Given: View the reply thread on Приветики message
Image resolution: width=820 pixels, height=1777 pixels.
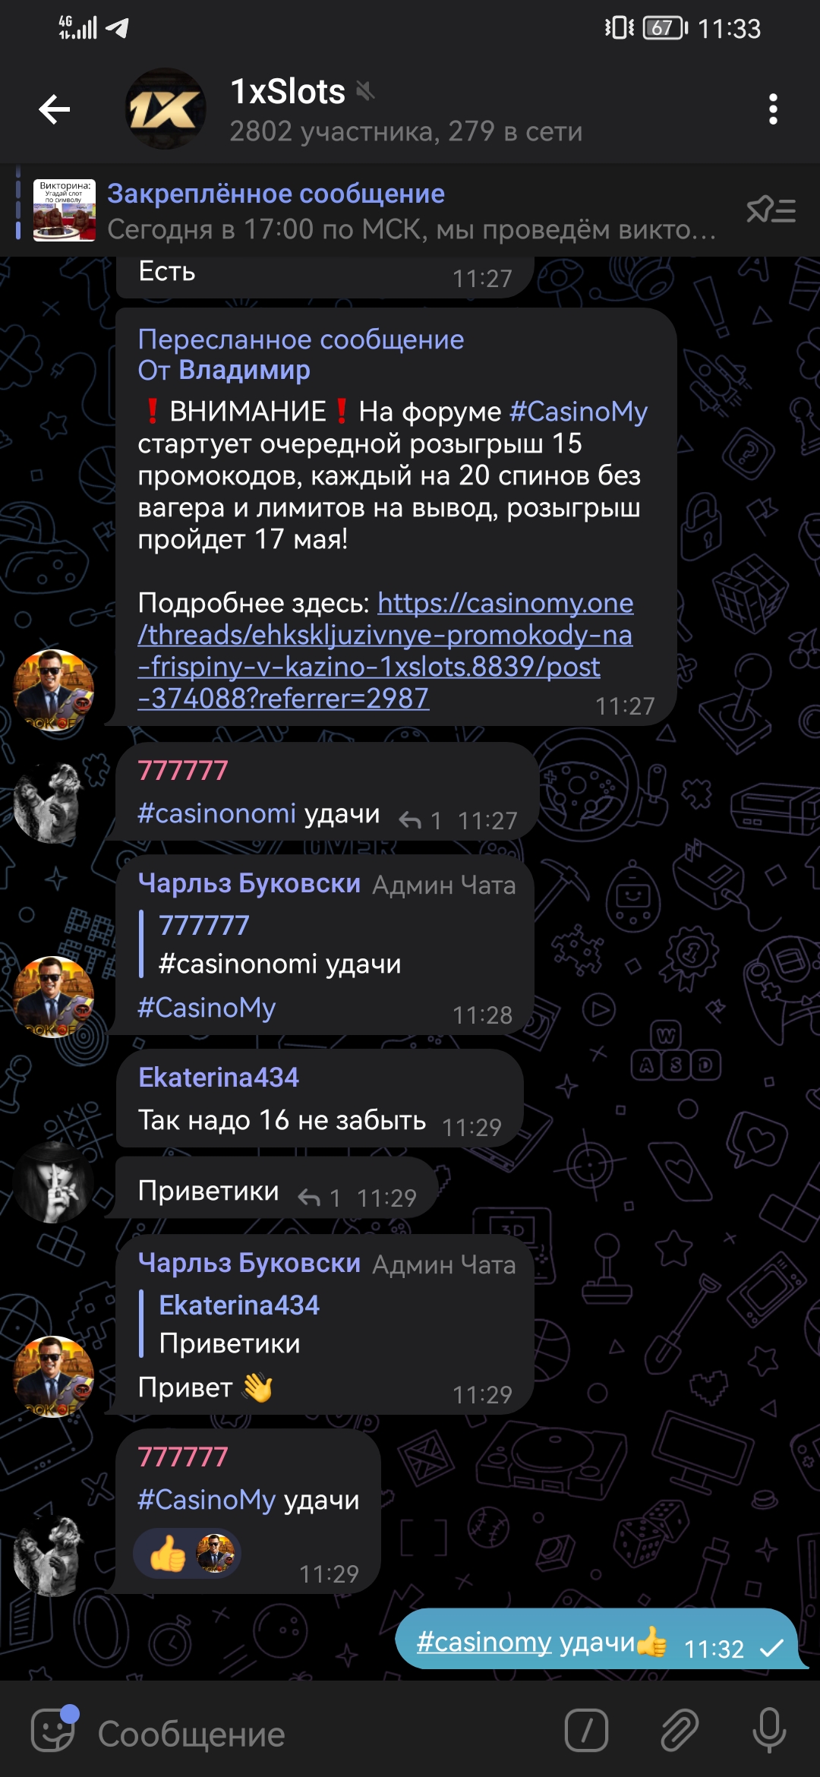Looking at the screenshot, I should 319,1198.
